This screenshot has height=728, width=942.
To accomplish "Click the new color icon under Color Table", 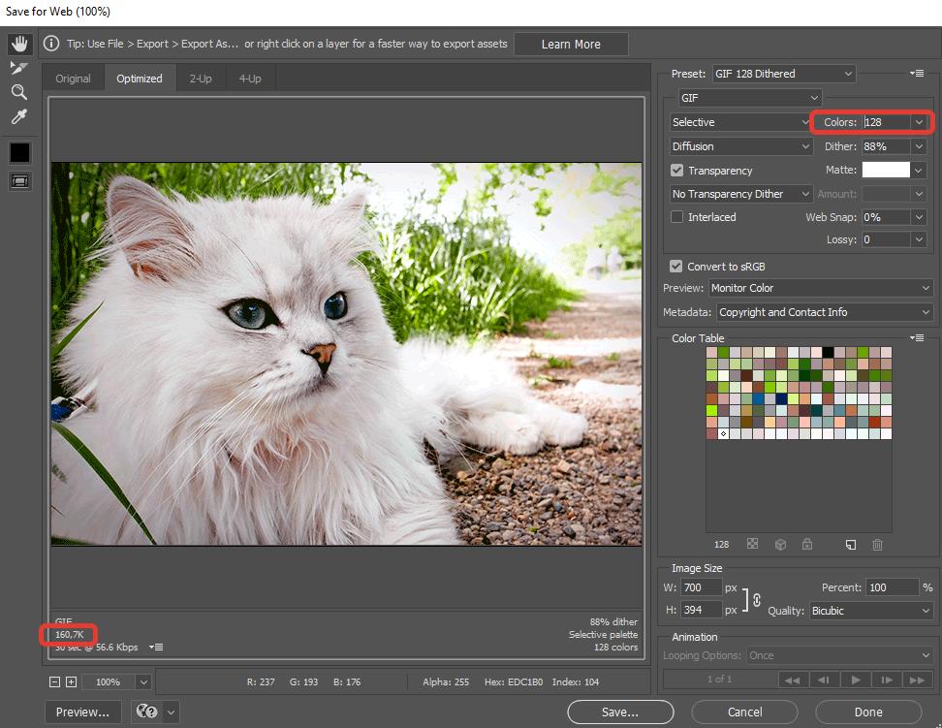I will 850,545.
